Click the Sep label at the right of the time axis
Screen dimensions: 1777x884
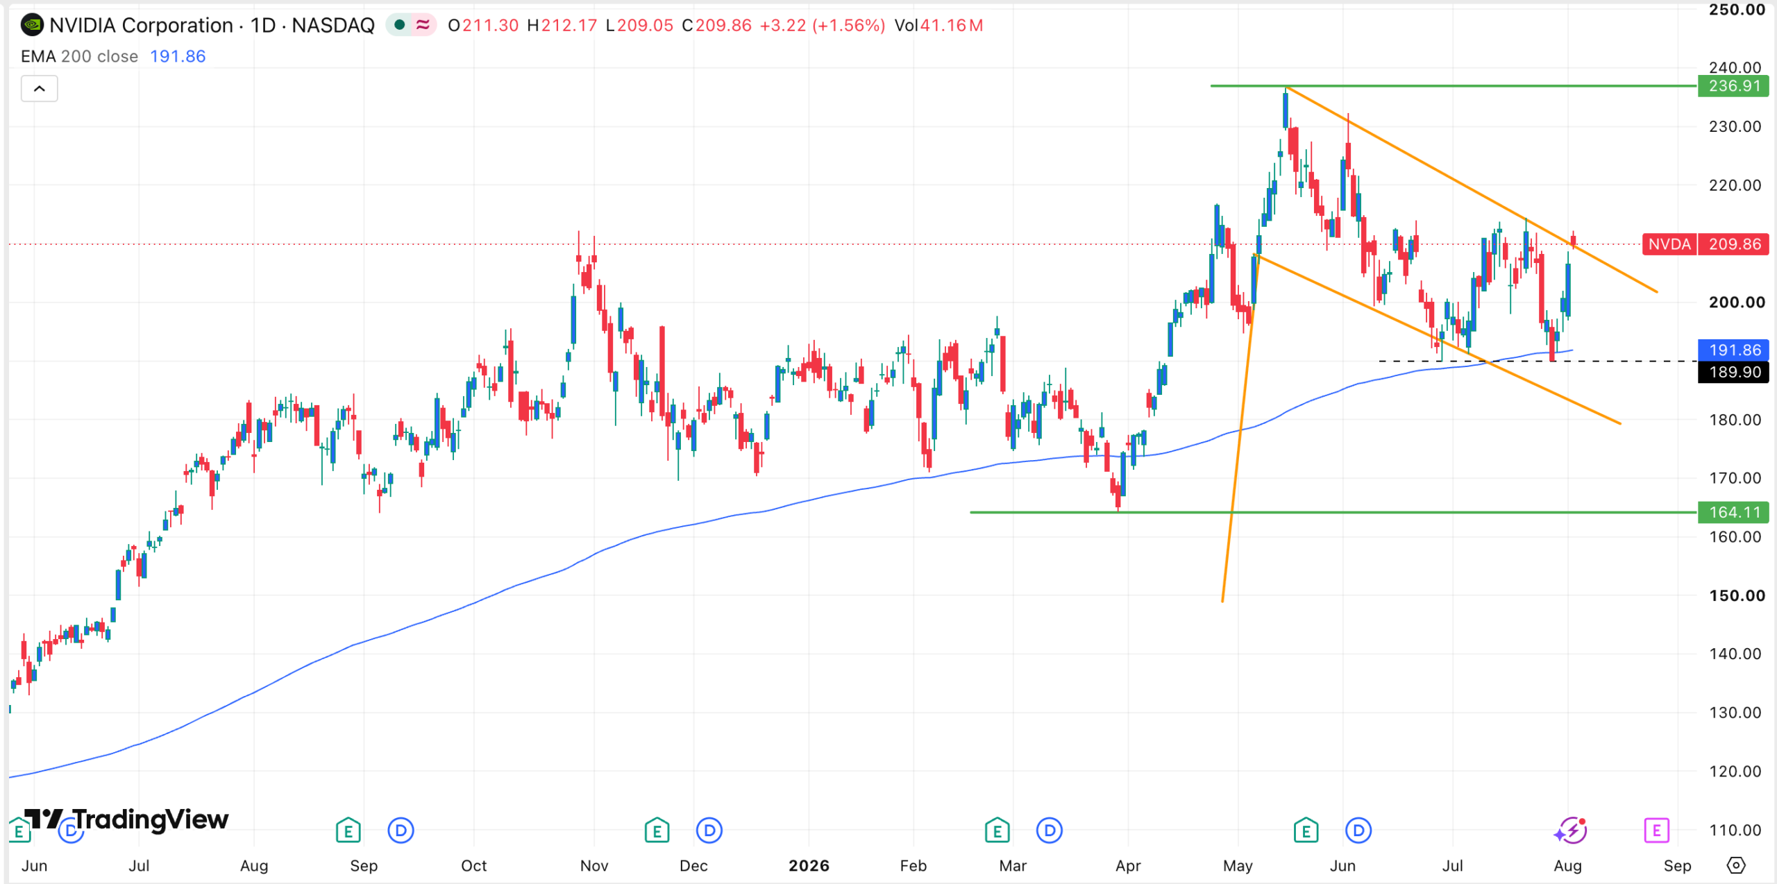1678,865
